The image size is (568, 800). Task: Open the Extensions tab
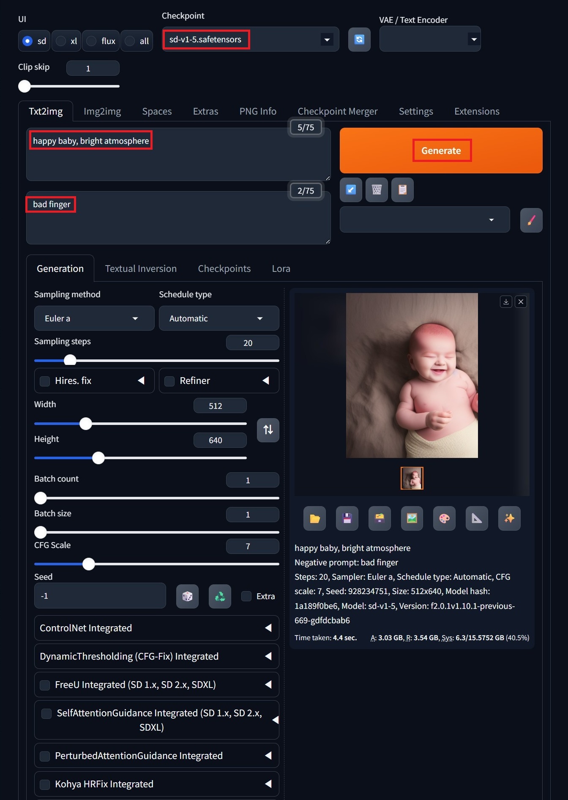click(477, 111)
